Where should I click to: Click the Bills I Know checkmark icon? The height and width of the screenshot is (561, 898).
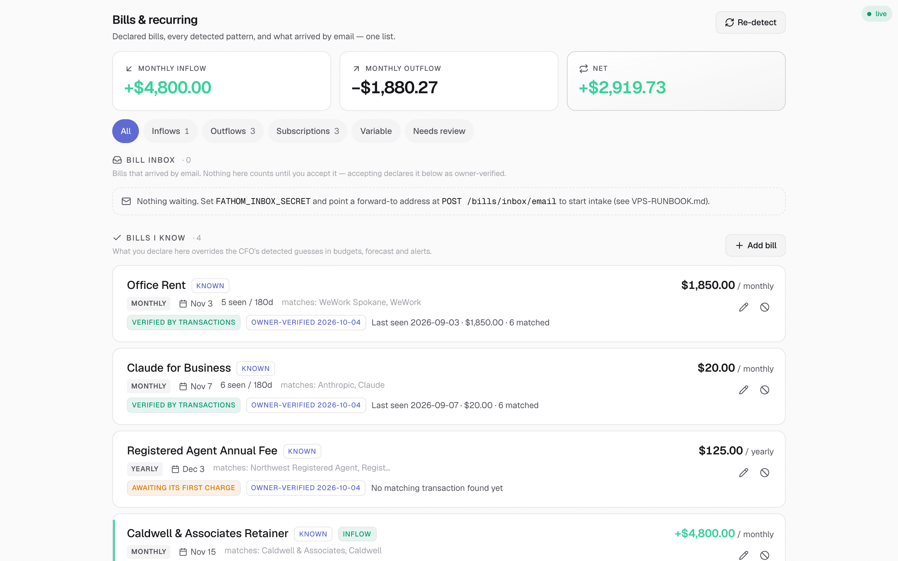click(117, 237)
